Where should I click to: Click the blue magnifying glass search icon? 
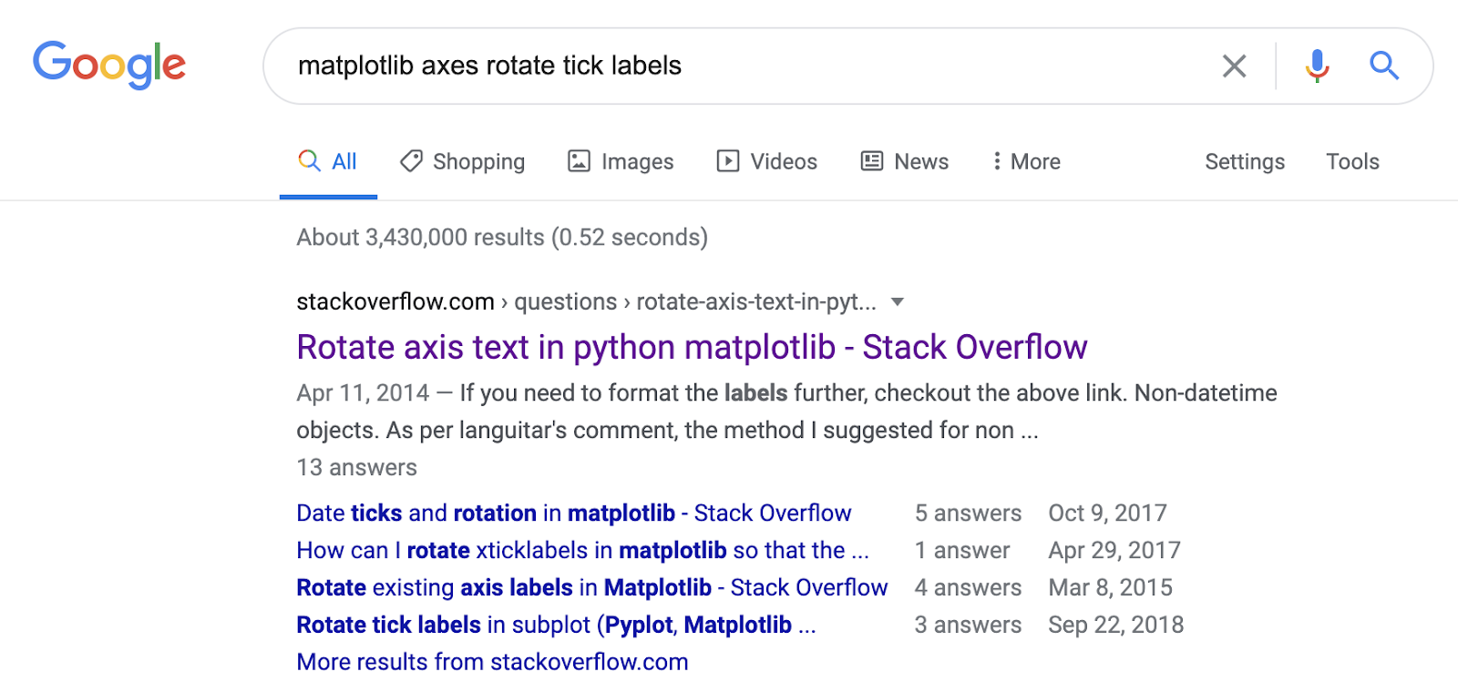[1383, 66]
